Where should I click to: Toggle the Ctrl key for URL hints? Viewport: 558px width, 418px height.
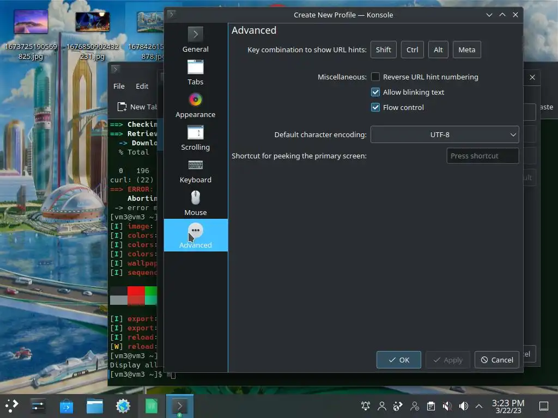click(x=412, y=50)
